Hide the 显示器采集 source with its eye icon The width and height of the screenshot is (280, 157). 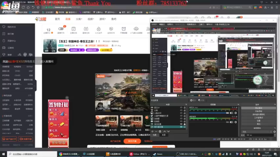click(x=181, y=127)
